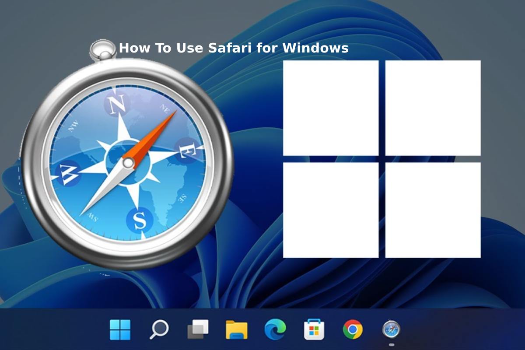Open the Windows Start menu
Image resolution: width=525 pixels, height=350 pixels.
120,329
